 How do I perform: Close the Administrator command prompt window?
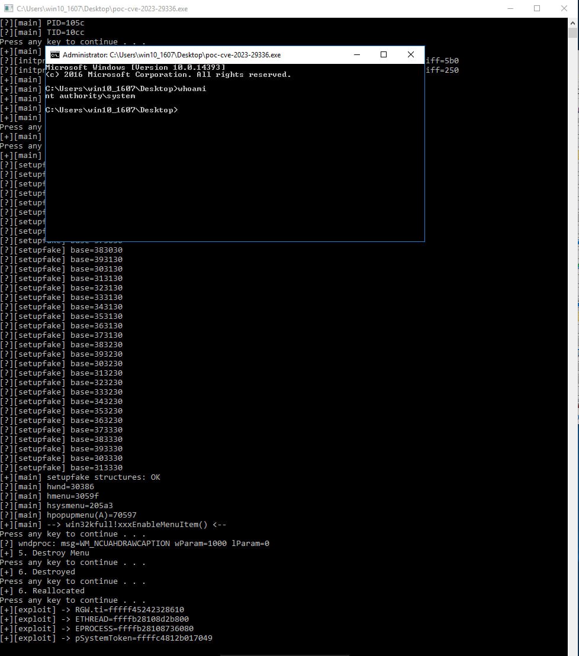click(411, 55)
